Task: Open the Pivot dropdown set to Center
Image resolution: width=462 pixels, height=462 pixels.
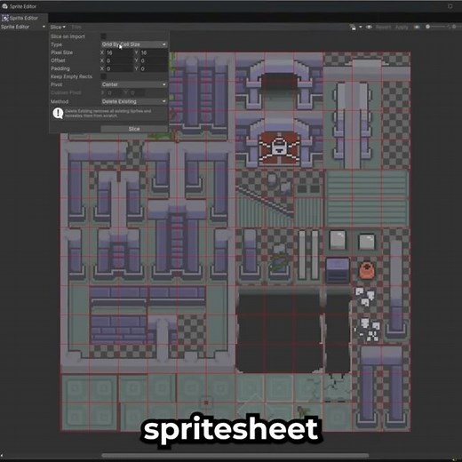Action: [134, 84]
